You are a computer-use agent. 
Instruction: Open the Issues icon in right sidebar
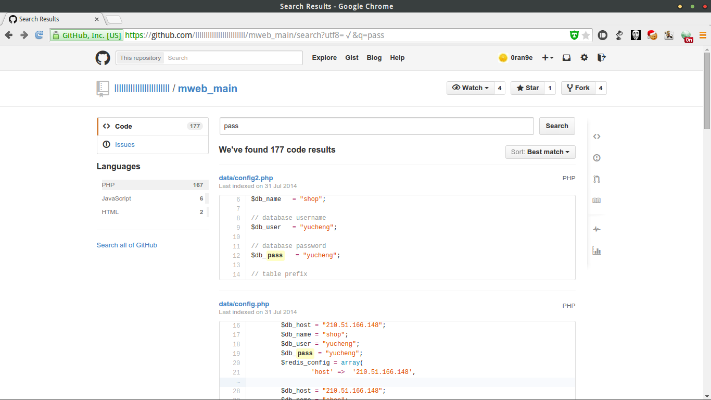[x=596, y=158]
